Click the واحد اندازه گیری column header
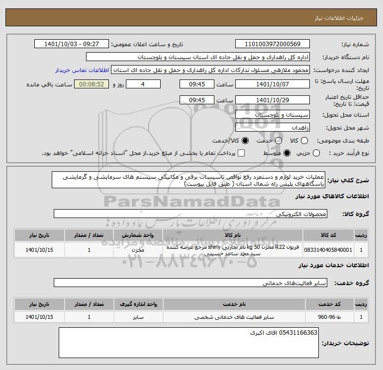The width and height of the screenshot is (383, 370). pos(138,304)
